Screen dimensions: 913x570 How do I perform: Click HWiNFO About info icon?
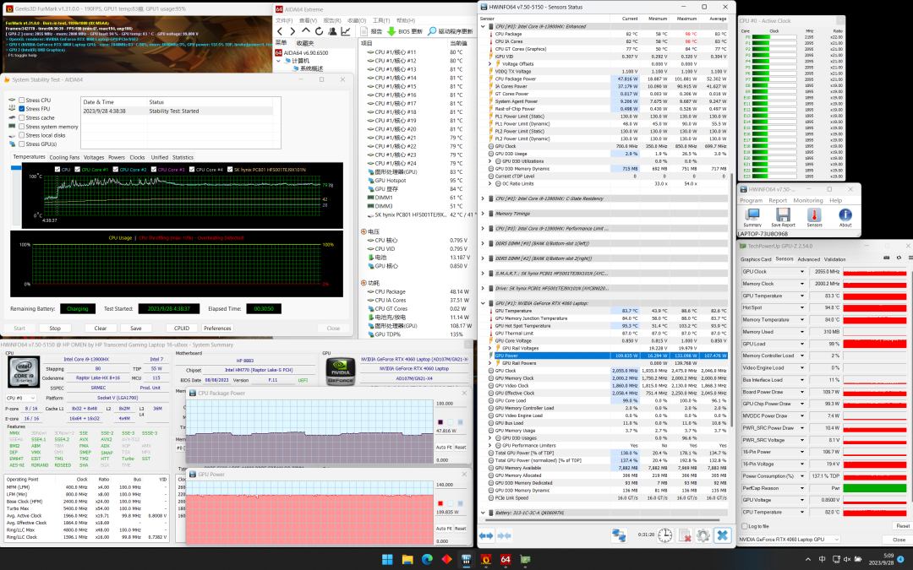pos(845,214)
